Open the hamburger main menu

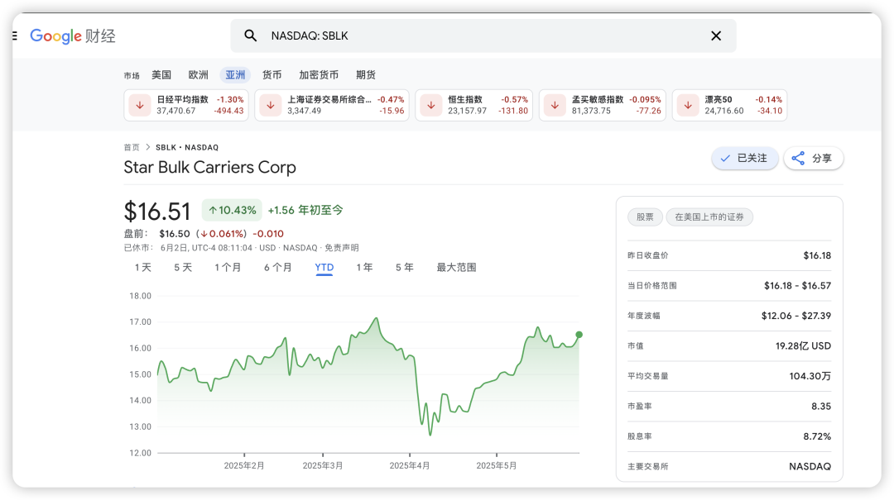click(15, 36)
